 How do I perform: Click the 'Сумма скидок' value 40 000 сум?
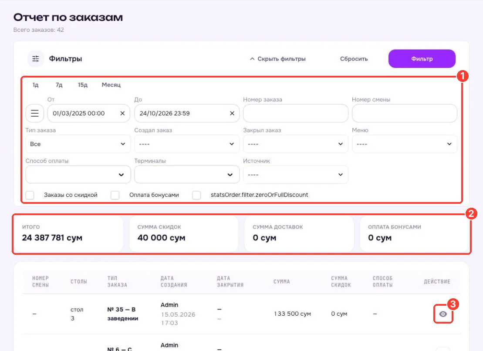coord(162,238)
